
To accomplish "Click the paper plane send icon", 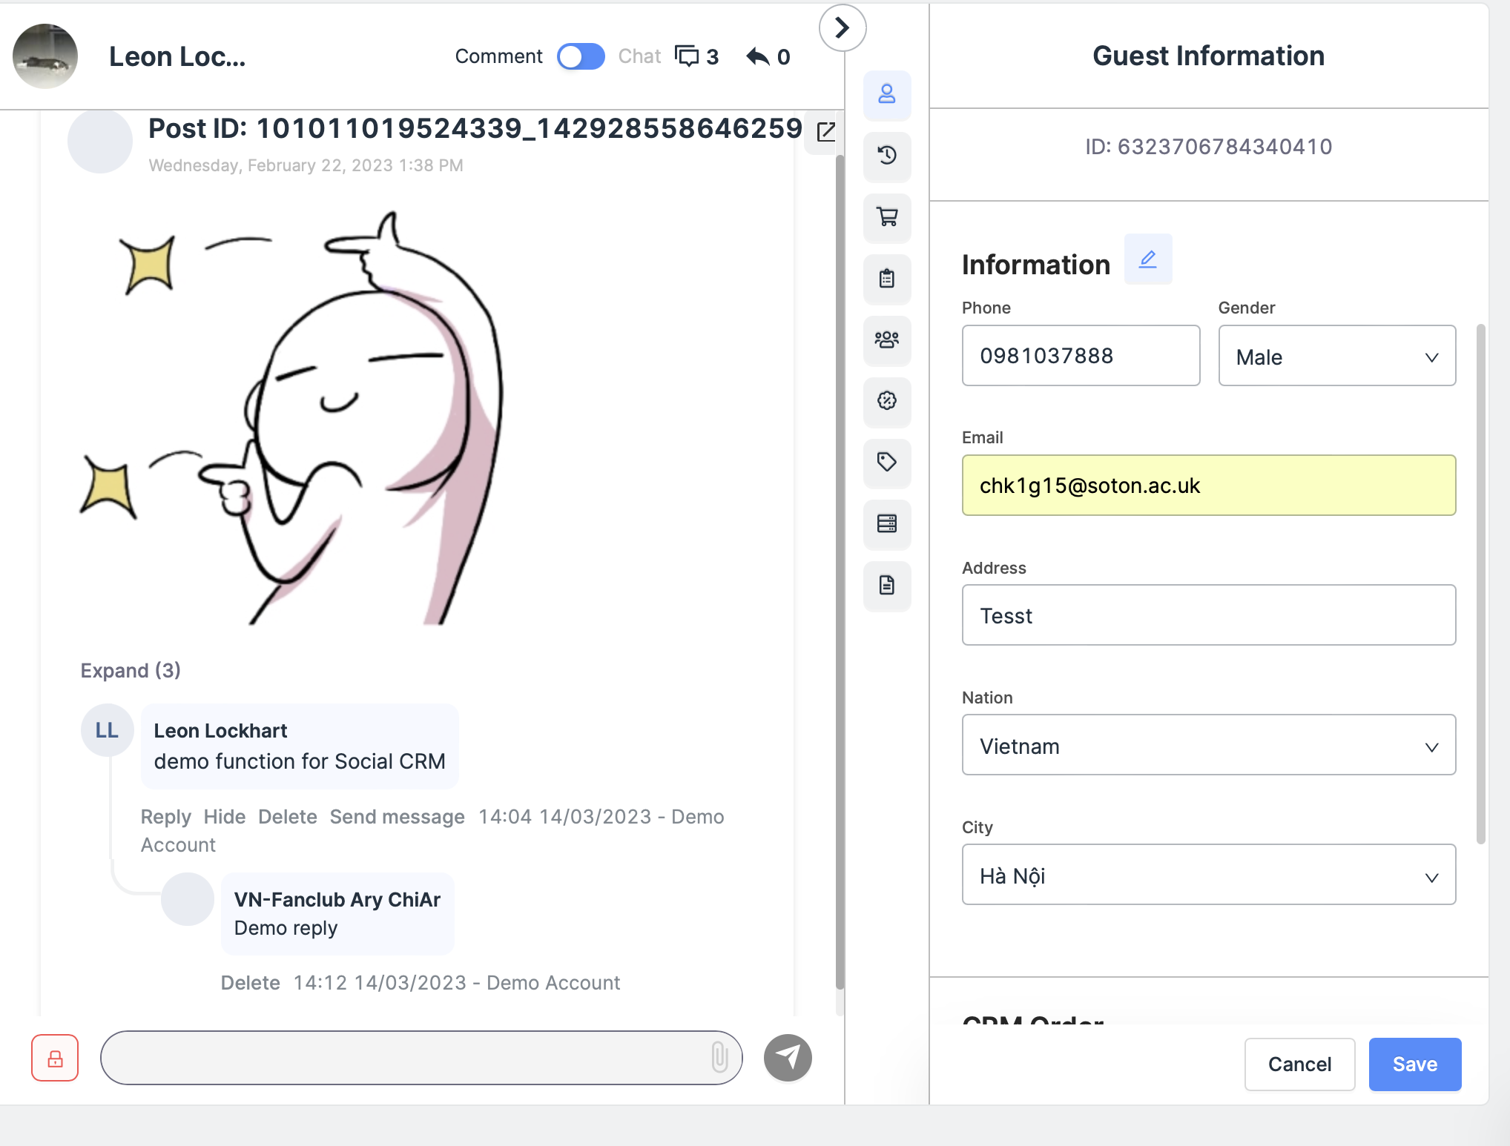I will [x=788, y=1057].
